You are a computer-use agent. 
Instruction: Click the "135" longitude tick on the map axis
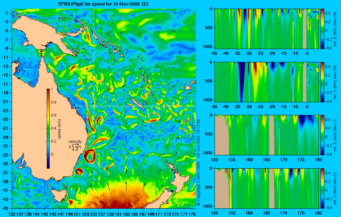(12, 214)
